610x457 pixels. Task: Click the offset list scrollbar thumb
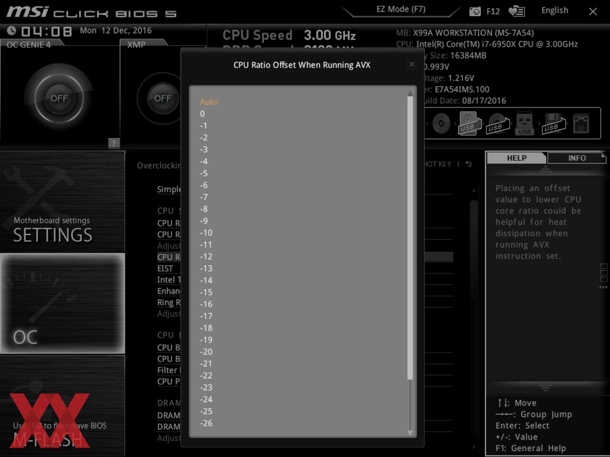pos(410,238)
